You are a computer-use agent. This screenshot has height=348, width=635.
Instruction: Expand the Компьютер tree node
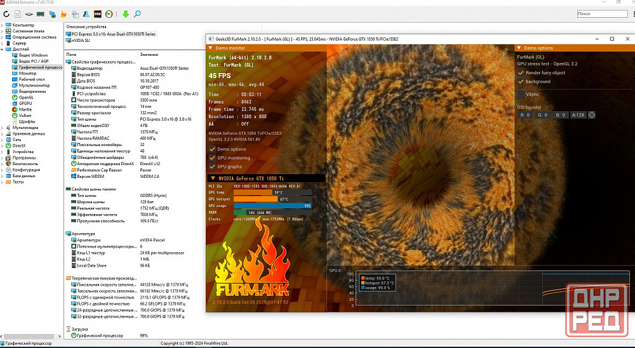click(x=3, y=25)
